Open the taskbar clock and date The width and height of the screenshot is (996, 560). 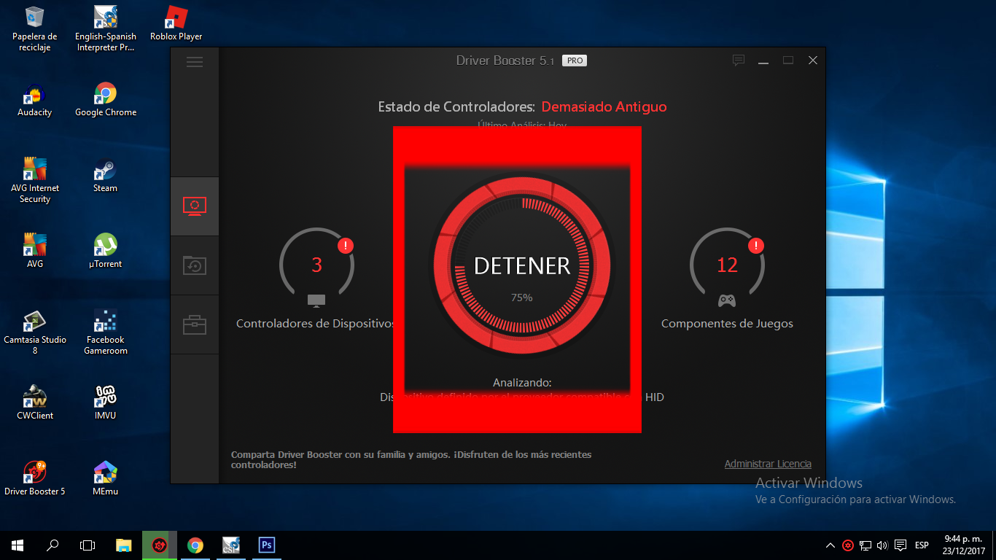962,545
